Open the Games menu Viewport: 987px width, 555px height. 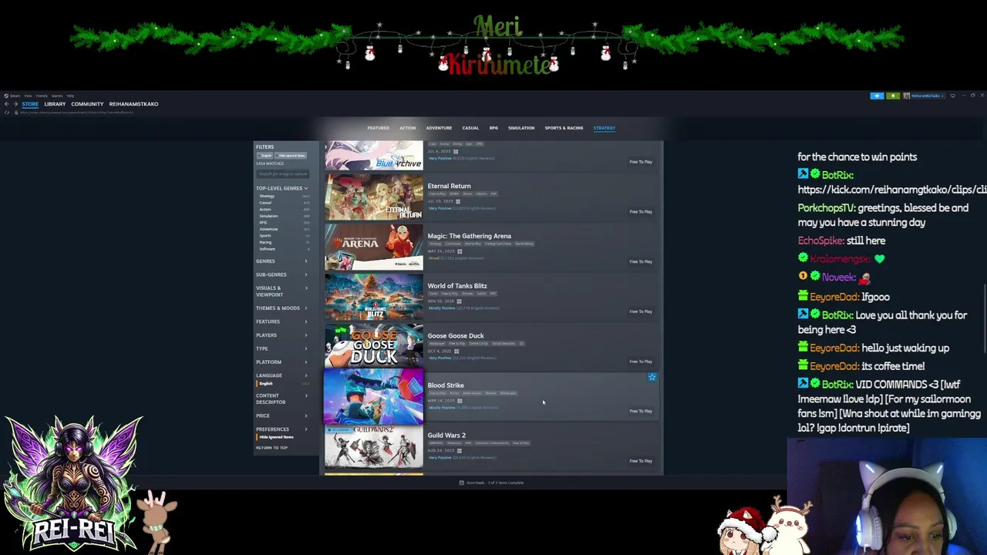pos(57,96)
